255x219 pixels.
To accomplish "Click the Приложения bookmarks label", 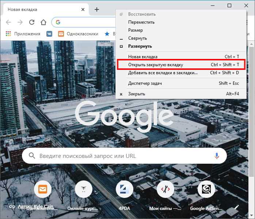I will point(27,34).
